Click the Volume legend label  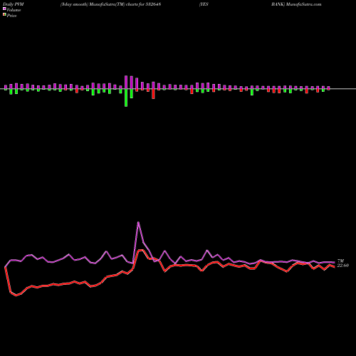[x=14, y=10]
